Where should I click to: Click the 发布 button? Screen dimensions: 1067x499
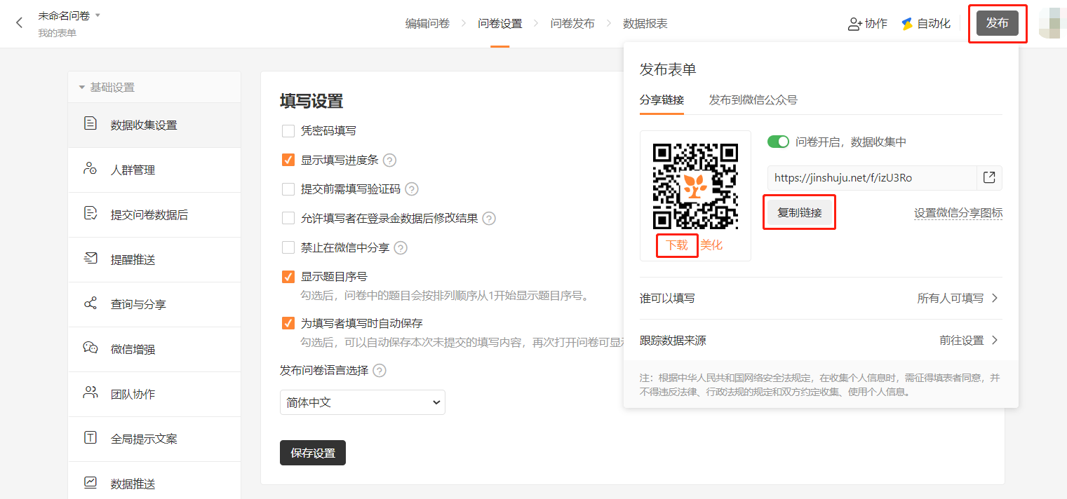[x=998, y=23]
